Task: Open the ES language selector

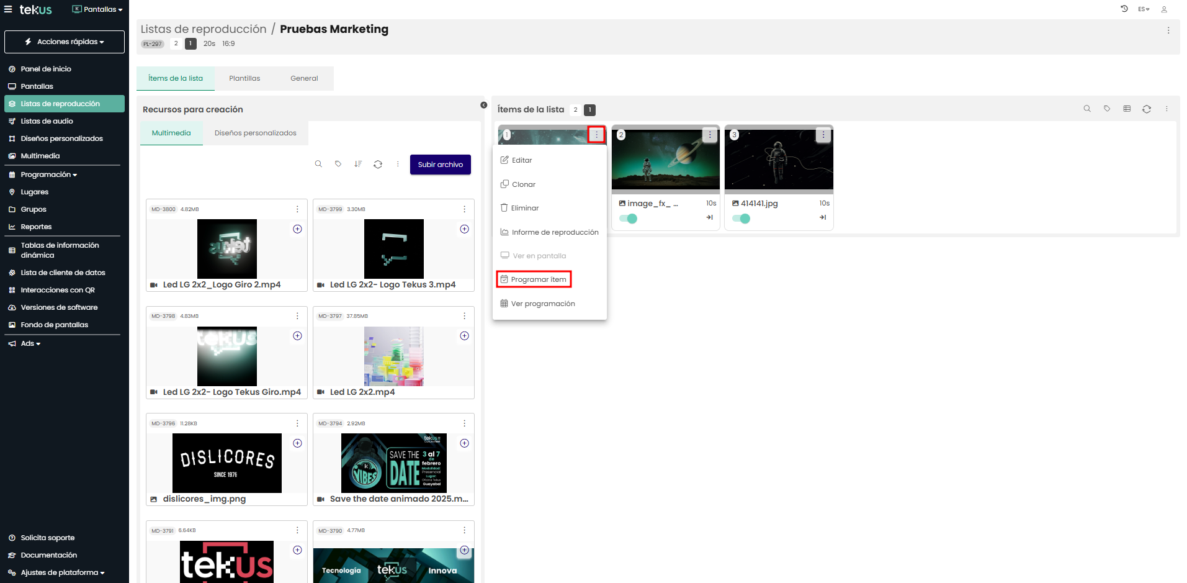Action: coord(1144,9)
